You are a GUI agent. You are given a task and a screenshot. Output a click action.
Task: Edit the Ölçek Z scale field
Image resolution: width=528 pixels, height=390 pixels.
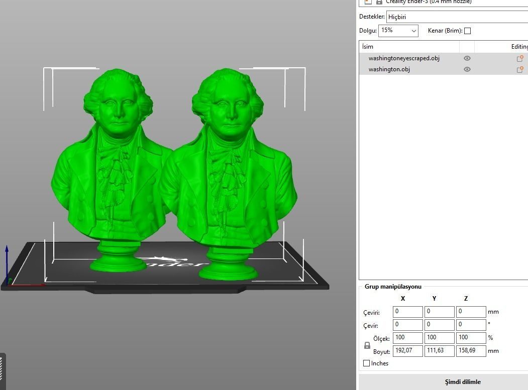[x=471, y=337]
